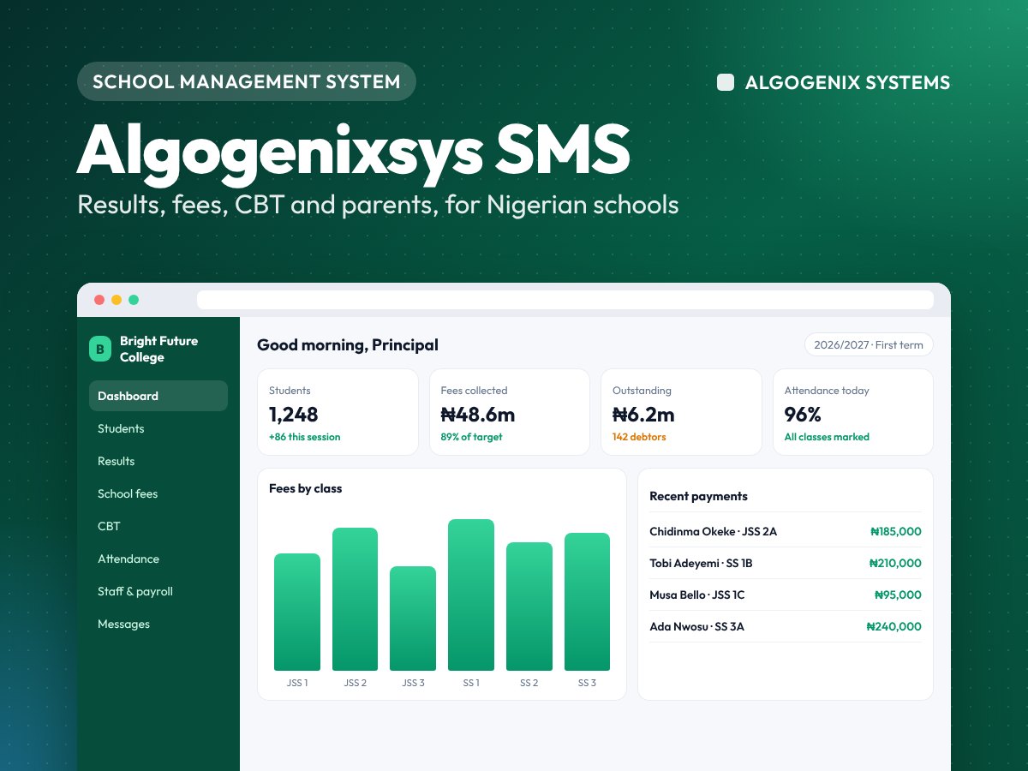Image resolution: width=1028 pixels, height=771 pixels.
Task: Click the browser address bar
Action: tap(565, 300)
